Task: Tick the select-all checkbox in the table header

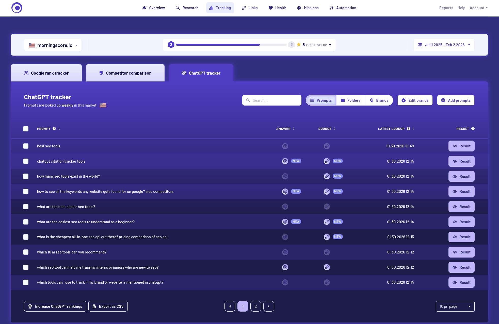Action: 26,129
